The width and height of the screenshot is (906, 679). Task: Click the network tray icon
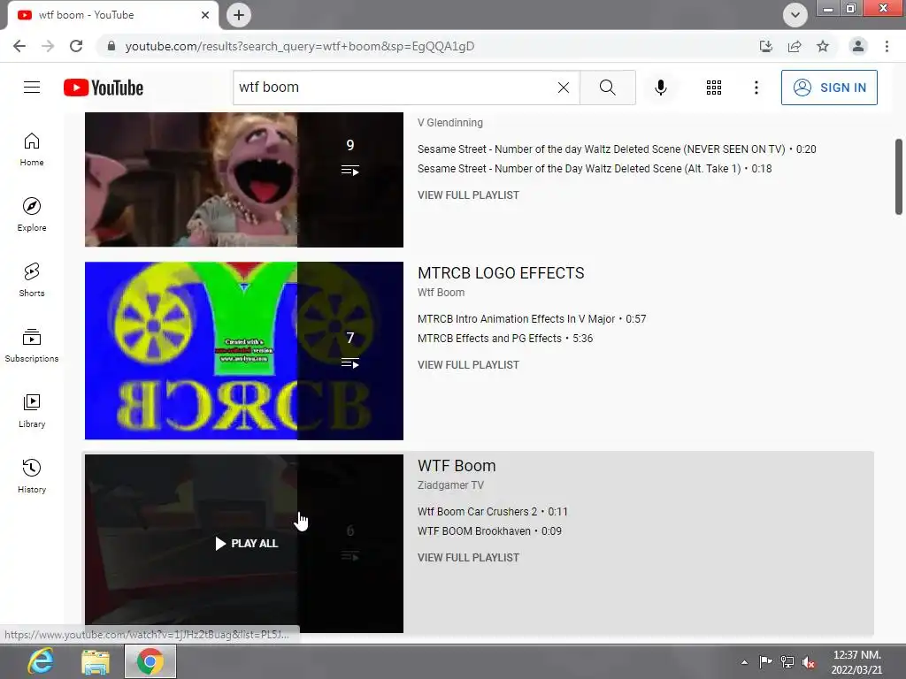pos(787,662)
